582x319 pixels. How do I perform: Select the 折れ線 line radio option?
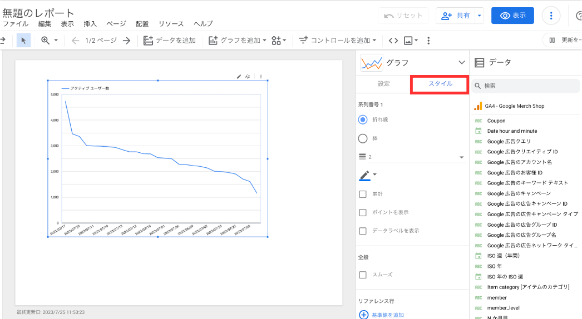(363, 119)
